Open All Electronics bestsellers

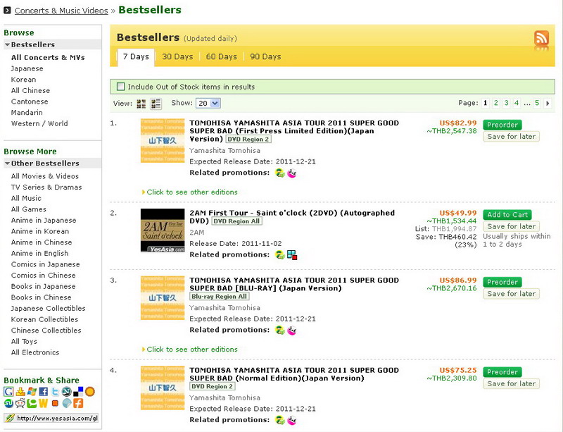pos(34,352)
